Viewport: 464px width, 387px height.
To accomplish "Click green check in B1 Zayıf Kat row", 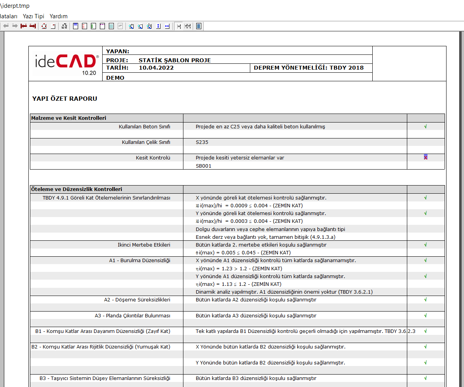I will pyautogui.click(x=426, y=331).
